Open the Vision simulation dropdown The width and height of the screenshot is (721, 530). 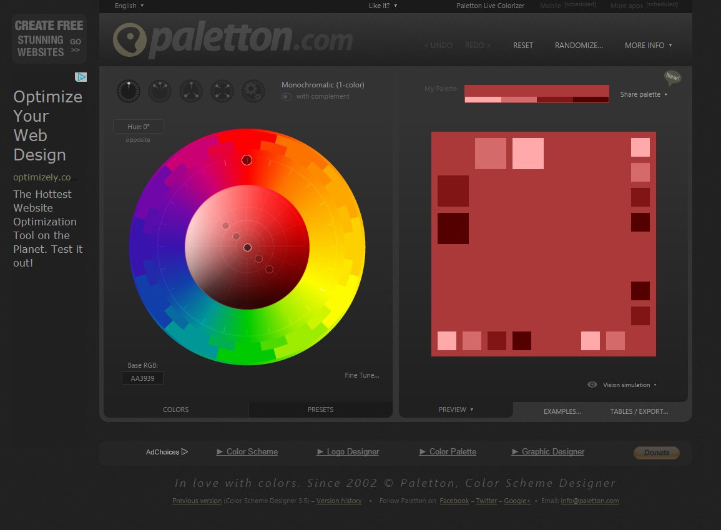coord(629,385)
